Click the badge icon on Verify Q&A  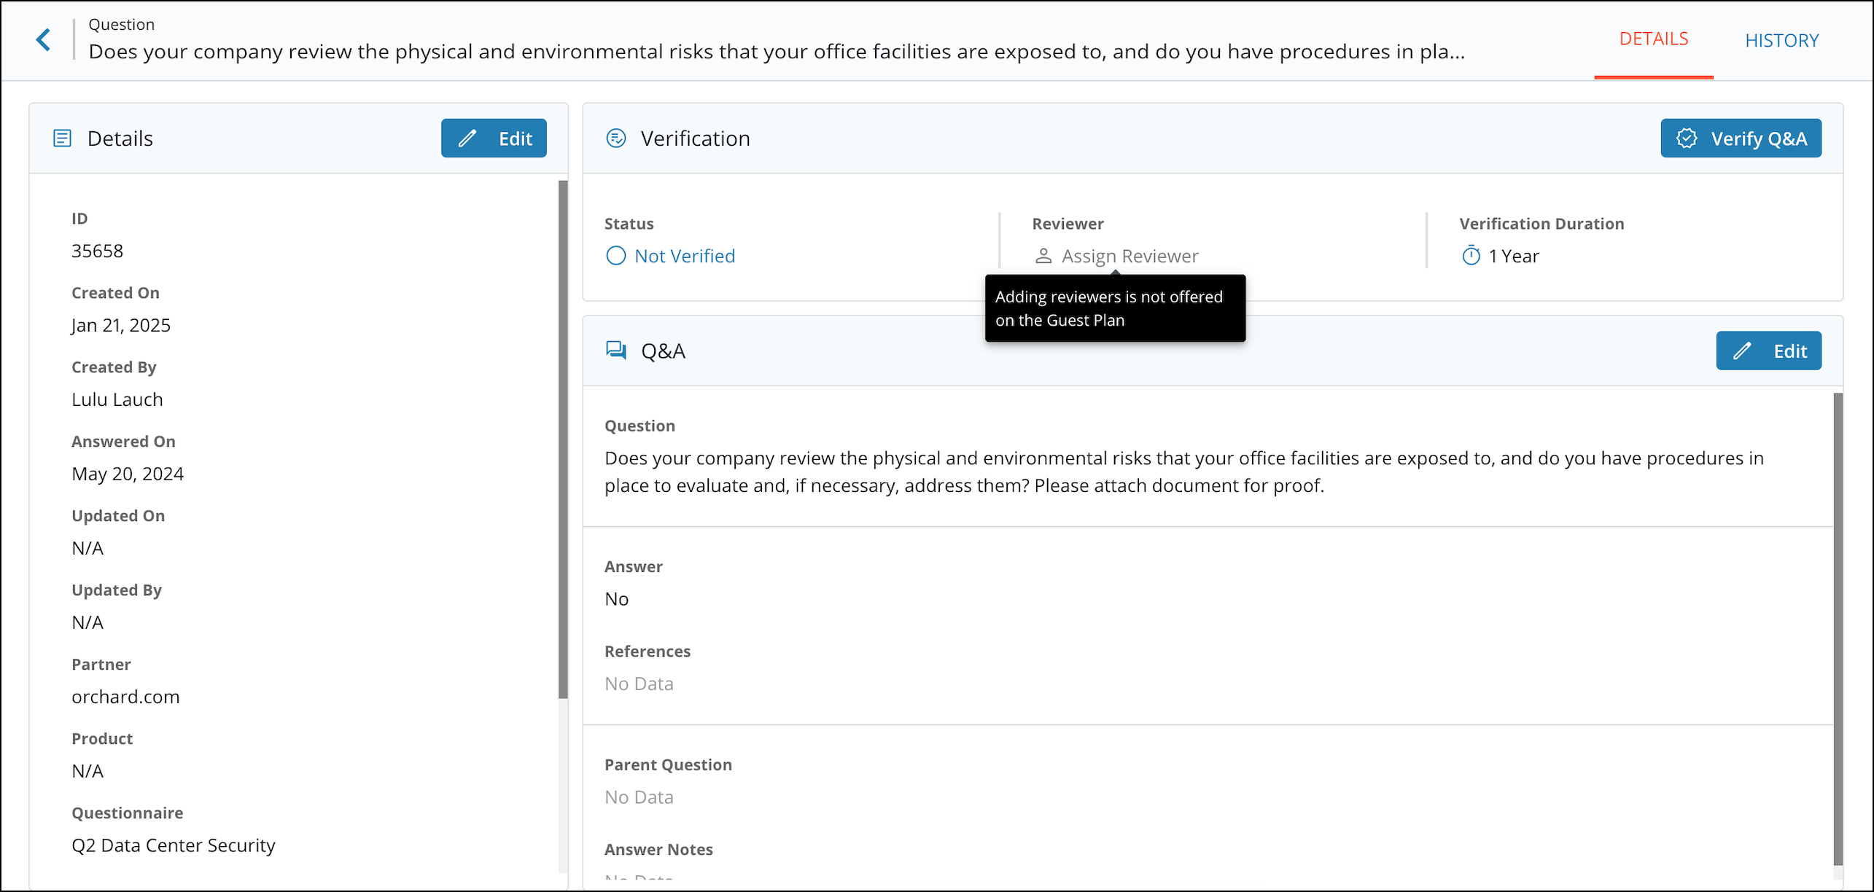pos(1687,138)
